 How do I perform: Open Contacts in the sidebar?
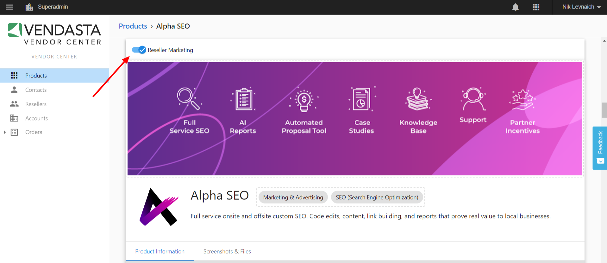54,90
